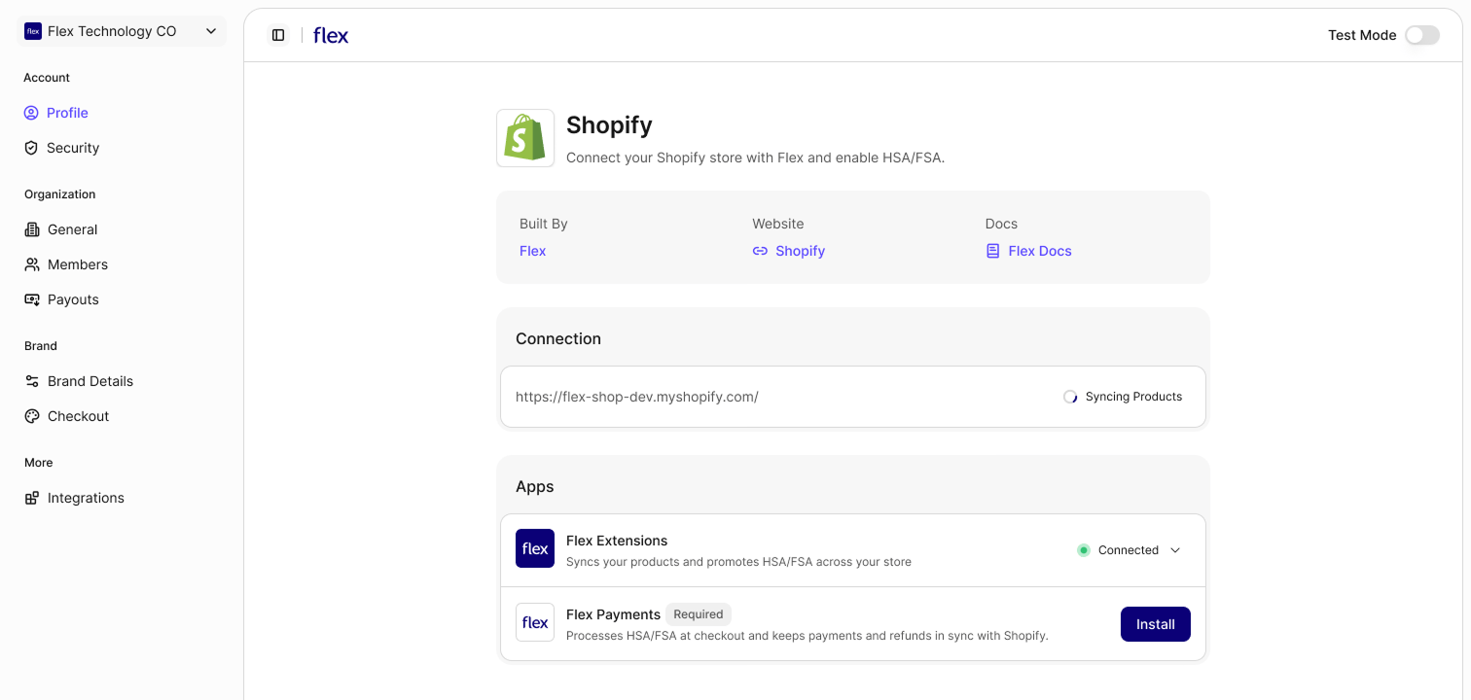This screenshot has height=700, width=1471.
Task: Click the Shopify bag logo
Action: pos(525,138)
